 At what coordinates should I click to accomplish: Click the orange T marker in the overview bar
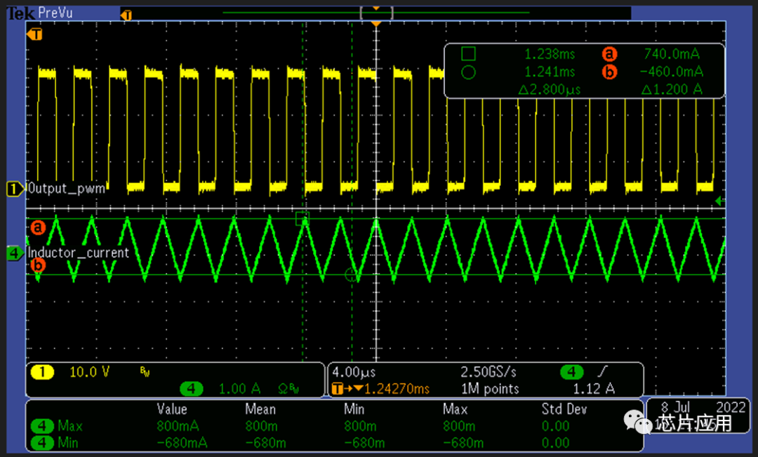pos(127,14)
